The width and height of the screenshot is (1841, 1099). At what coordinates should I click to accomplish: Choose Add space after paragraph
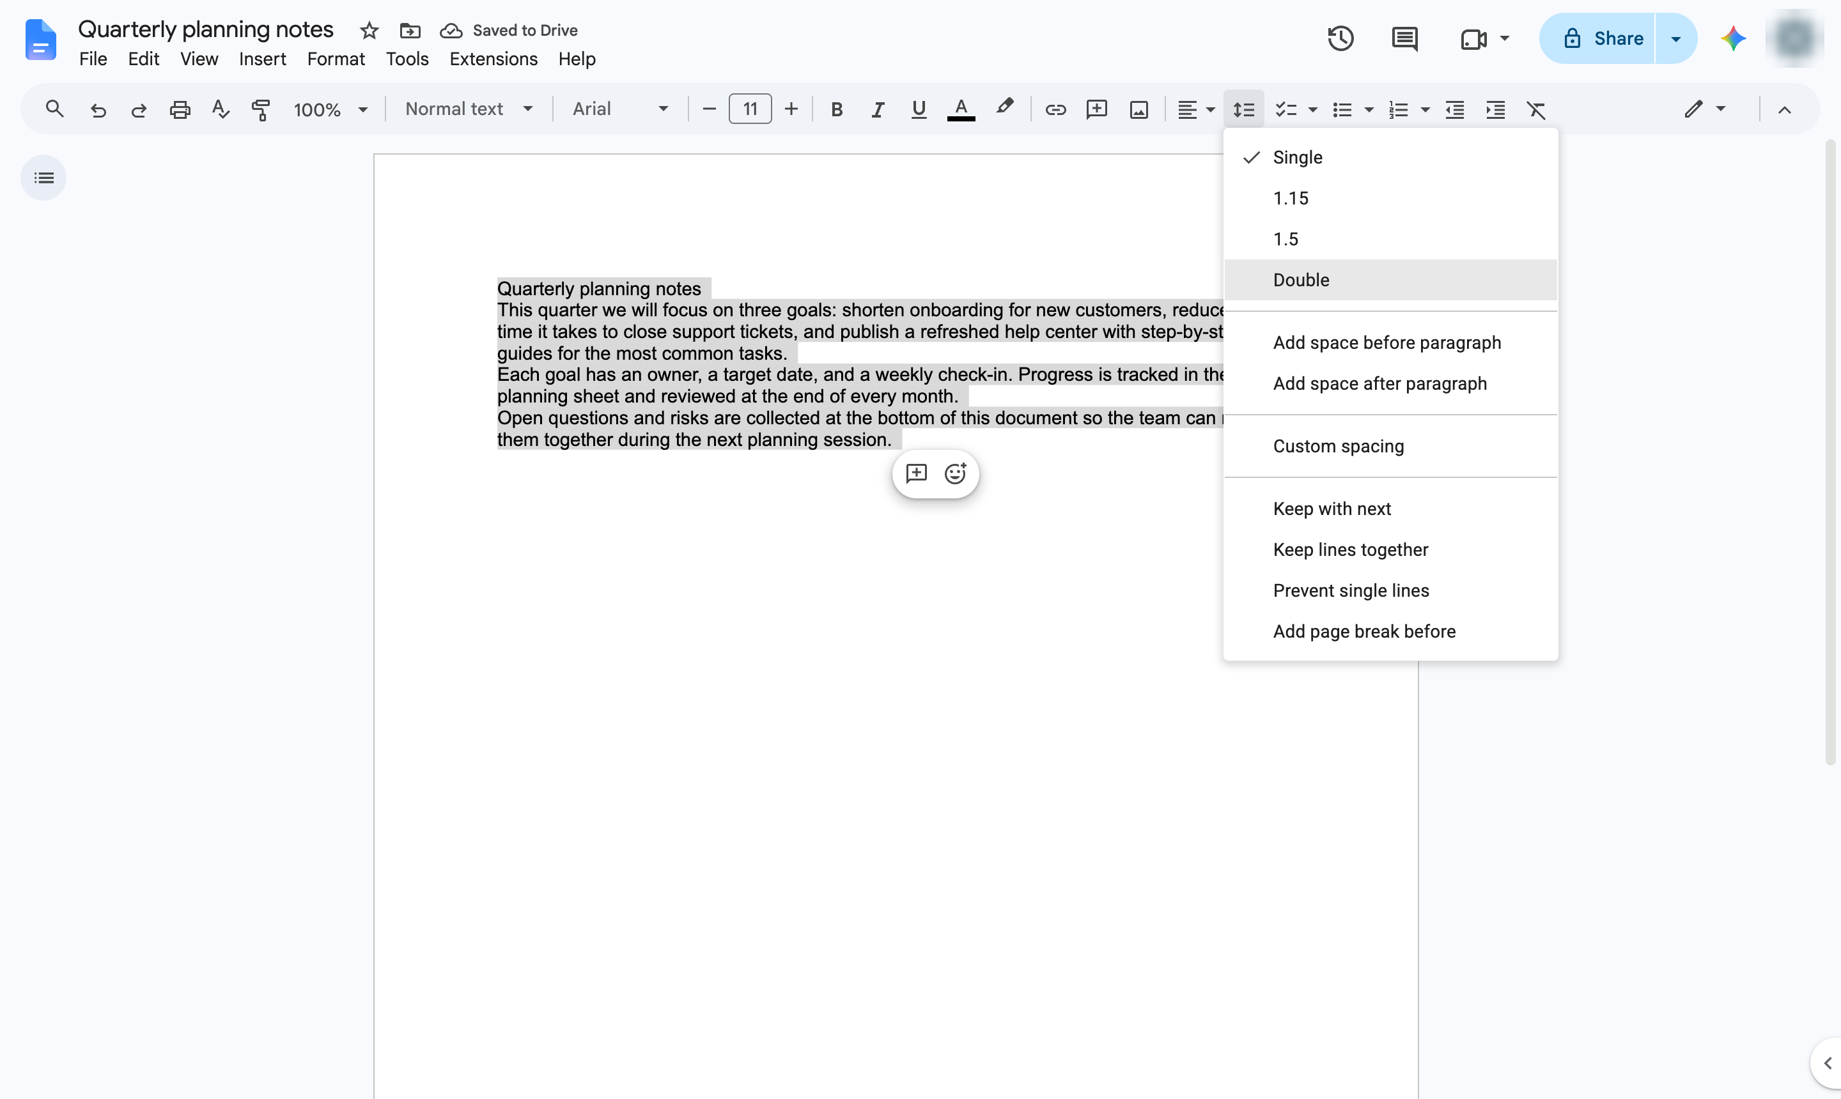tap(1390, 383)
